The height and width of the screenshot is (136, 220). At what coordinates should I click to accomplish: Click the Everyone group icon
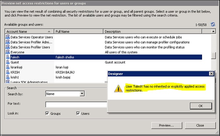point(8,52)
